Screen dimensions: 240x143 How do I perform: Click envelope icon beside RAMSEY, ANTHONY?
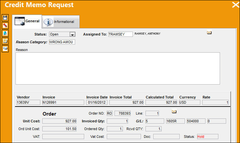point(209,32)
